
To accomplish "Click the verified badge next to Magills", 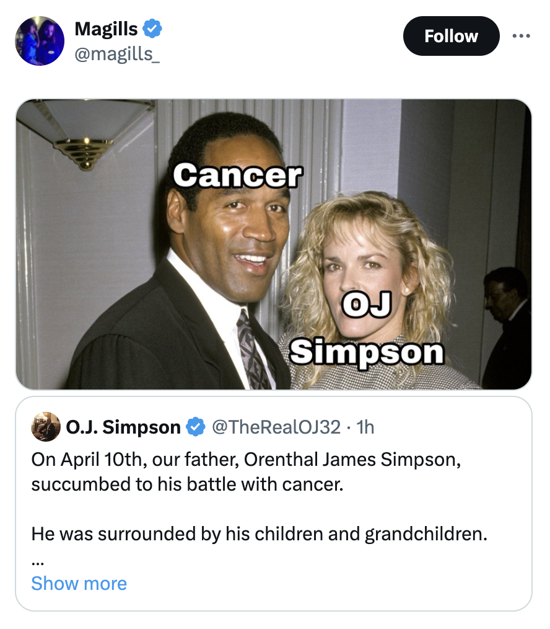I will point(152,29).
